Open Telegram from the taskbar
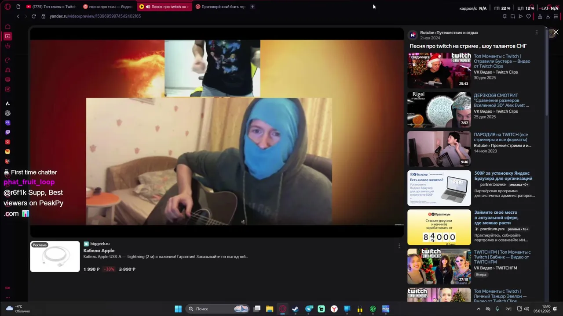The height and width of the screenshot is (316, 563). tap(309, 309)
